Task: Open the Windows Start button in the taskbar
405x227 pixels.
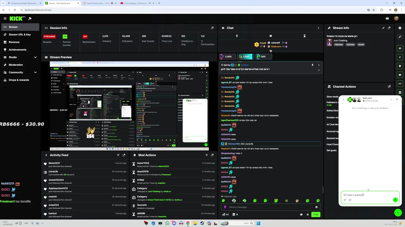Action: click(x=259, y=223)
